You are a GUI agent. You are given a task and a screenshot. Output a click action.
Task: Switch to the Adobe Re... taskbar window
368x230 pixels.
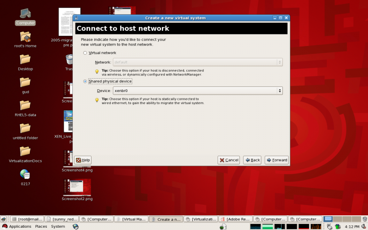[x=236, y=219]
